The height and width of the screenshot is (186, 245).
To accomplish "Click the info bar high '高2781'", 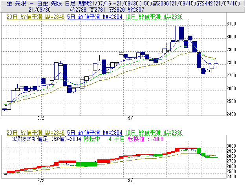I will 97,10.
